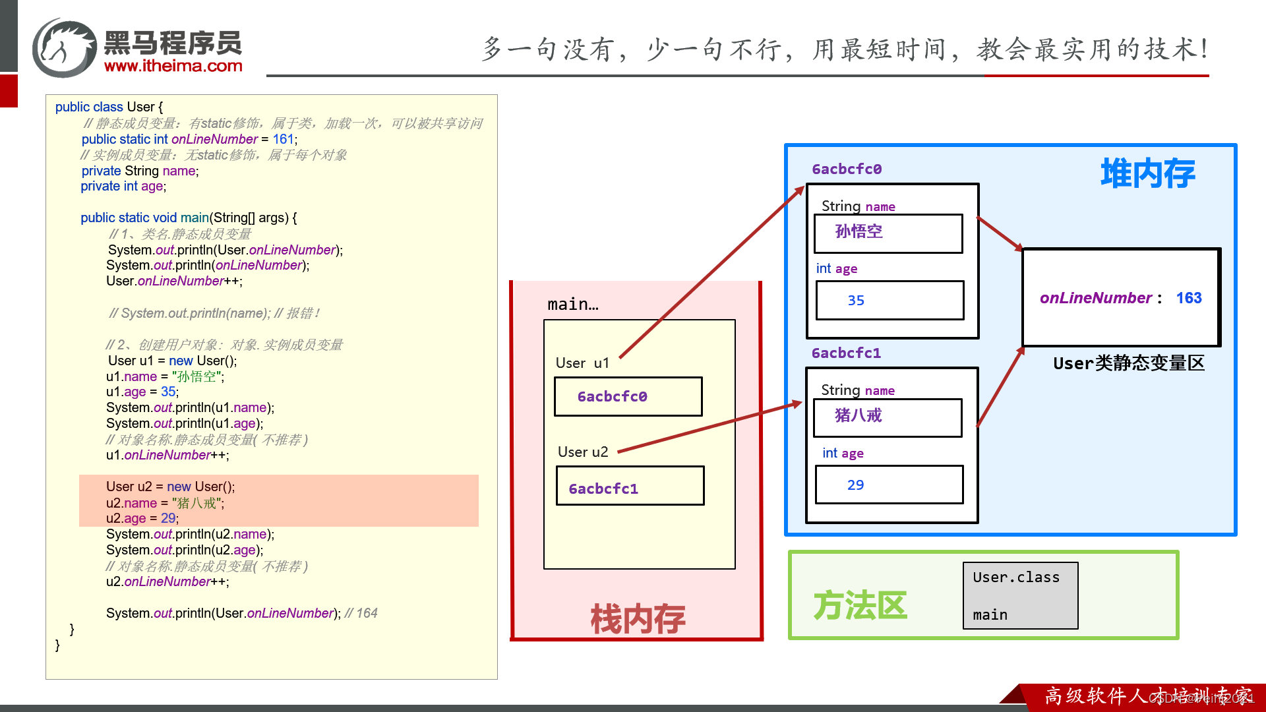Click the 栈内存 stack title

[x=637, y=618]
